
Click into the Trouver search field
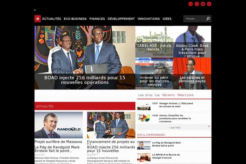click(195, 19)
